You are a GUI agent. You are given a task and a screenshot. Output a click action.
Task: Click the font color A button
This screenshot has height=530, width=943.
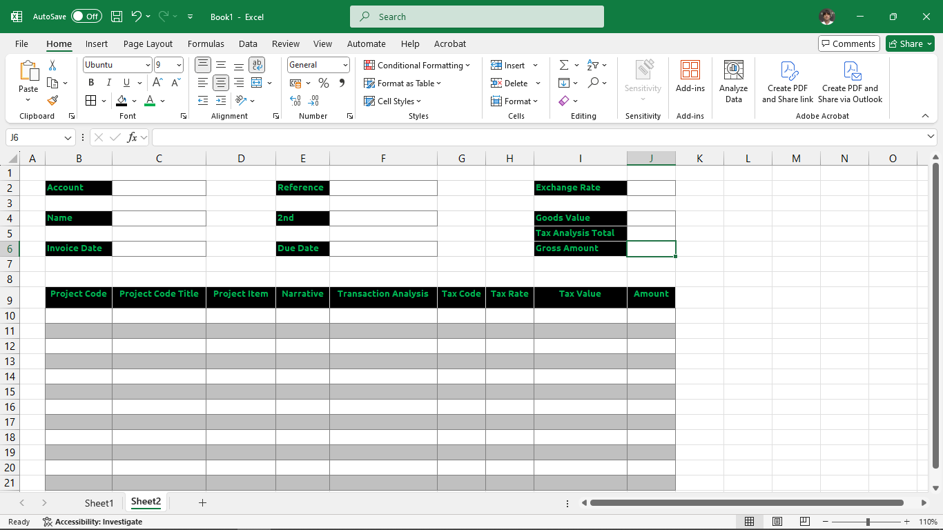tap(150, 101)
